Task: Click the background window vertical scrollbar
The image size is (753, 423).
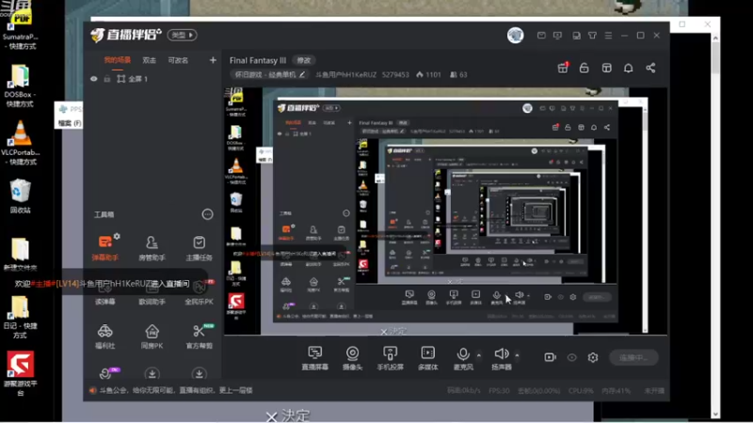Action: (715, 226)
